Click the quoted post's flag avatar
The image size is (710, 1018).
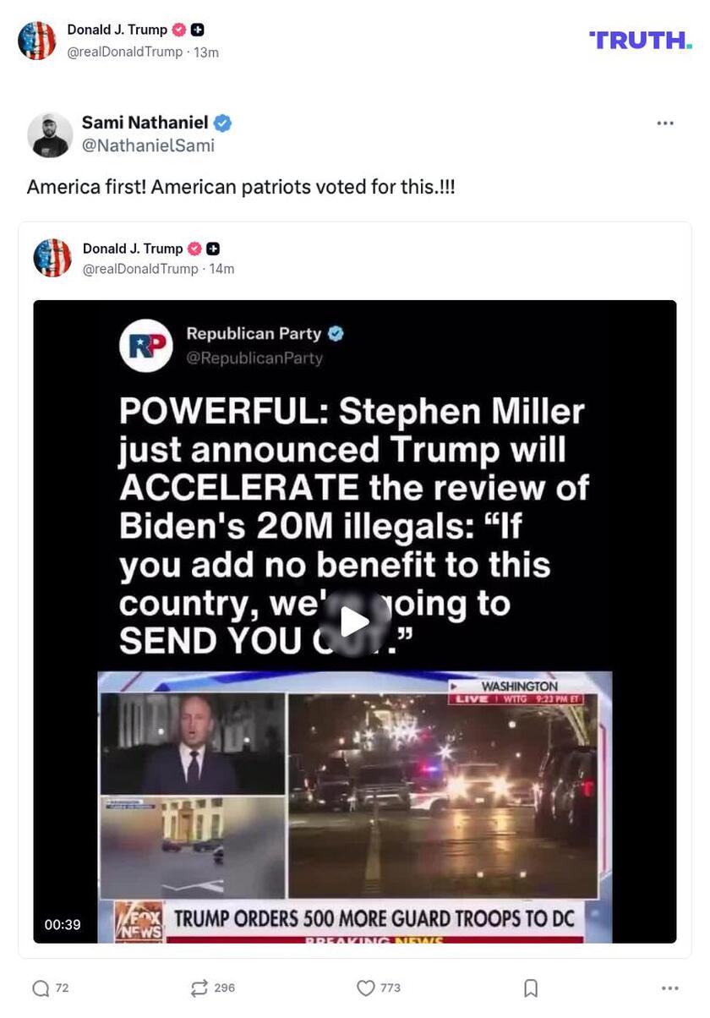click(52, 258)
